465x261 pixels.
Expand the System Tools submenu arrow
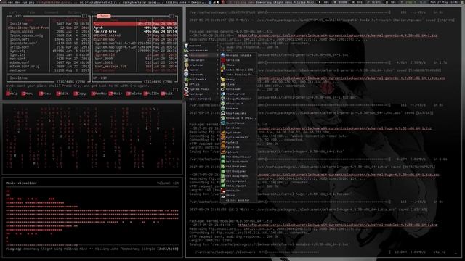(217, 89)
